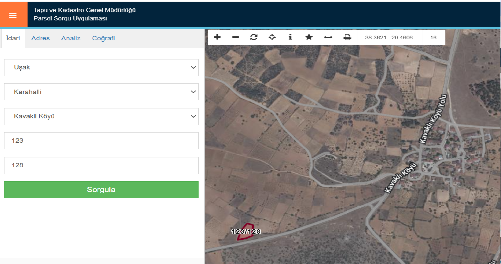Click the input field containing 123
This screenshot has height=264, width=501.
101,141
